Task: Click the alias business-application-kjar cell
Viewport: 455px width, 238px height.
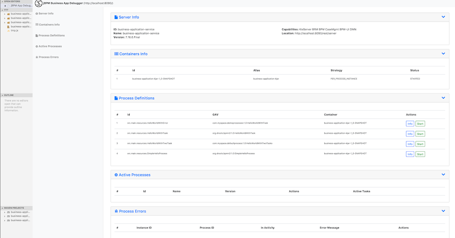Action: (x=266, y=79)
